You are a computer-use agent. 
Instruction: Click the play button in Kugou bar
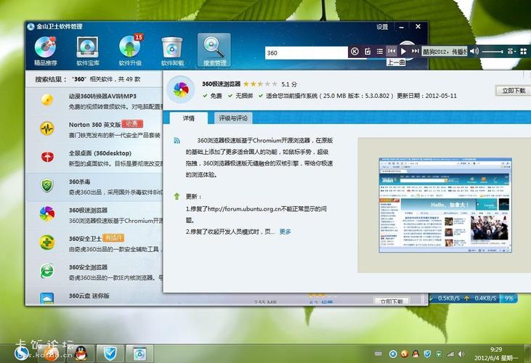click(403, 52)
